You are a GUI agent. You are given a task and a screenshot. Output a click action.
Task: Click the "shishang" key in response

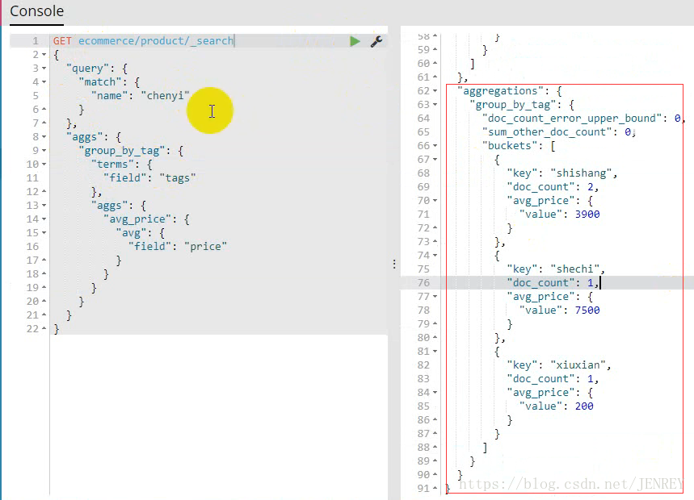click(583, 173)
